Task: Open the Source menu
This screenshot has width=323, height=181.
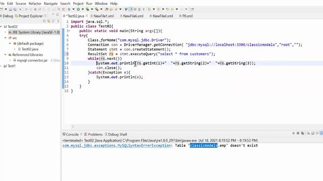Action: click(x=21, y=4)
